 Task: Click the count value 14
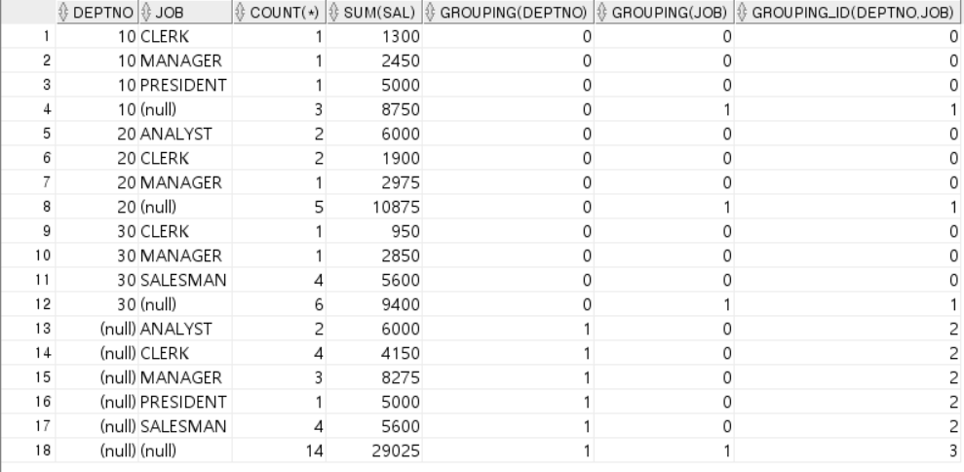(x=314, y=452)
